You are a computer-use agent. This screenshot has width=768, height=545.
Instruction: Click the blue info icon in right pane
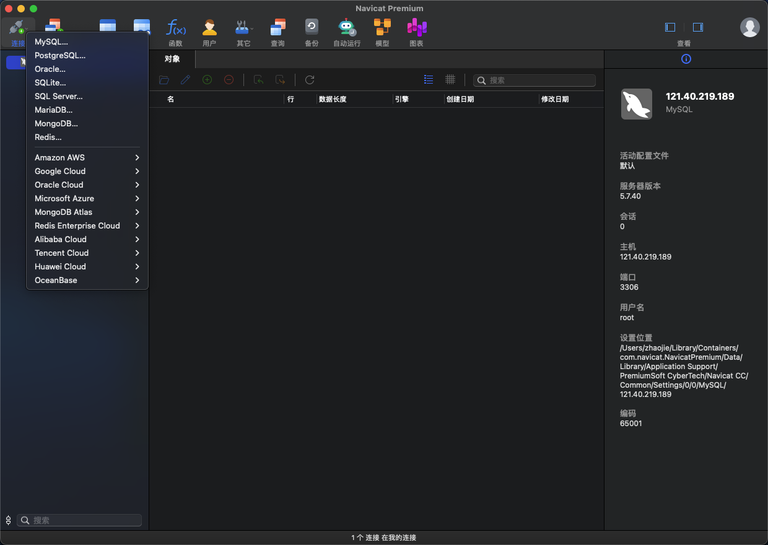[x=686, y=59]
